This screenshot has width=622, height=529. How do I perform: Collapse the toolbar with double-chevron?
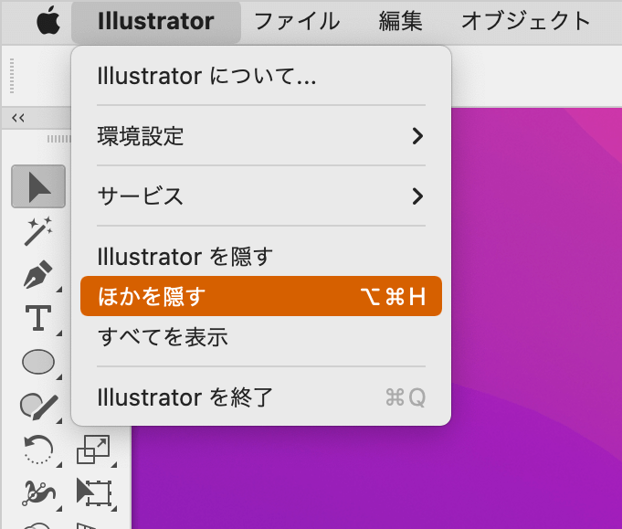coord(18,118)
